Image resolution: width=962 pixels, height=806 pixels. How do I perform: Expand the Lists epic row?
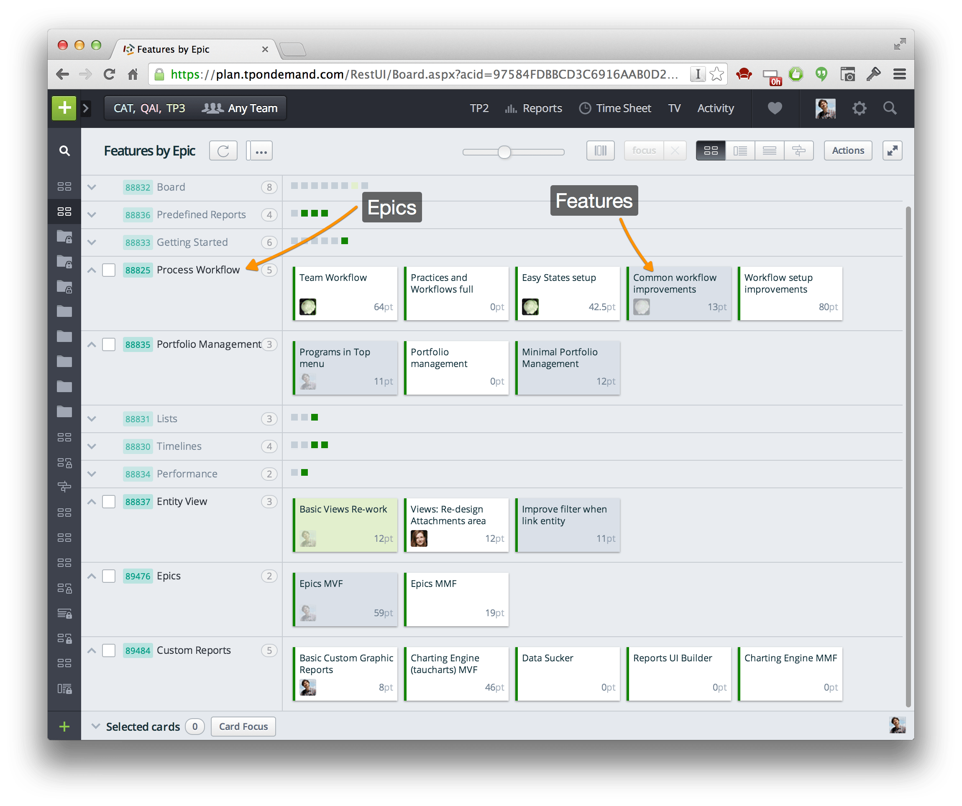[x=91, y=418]
